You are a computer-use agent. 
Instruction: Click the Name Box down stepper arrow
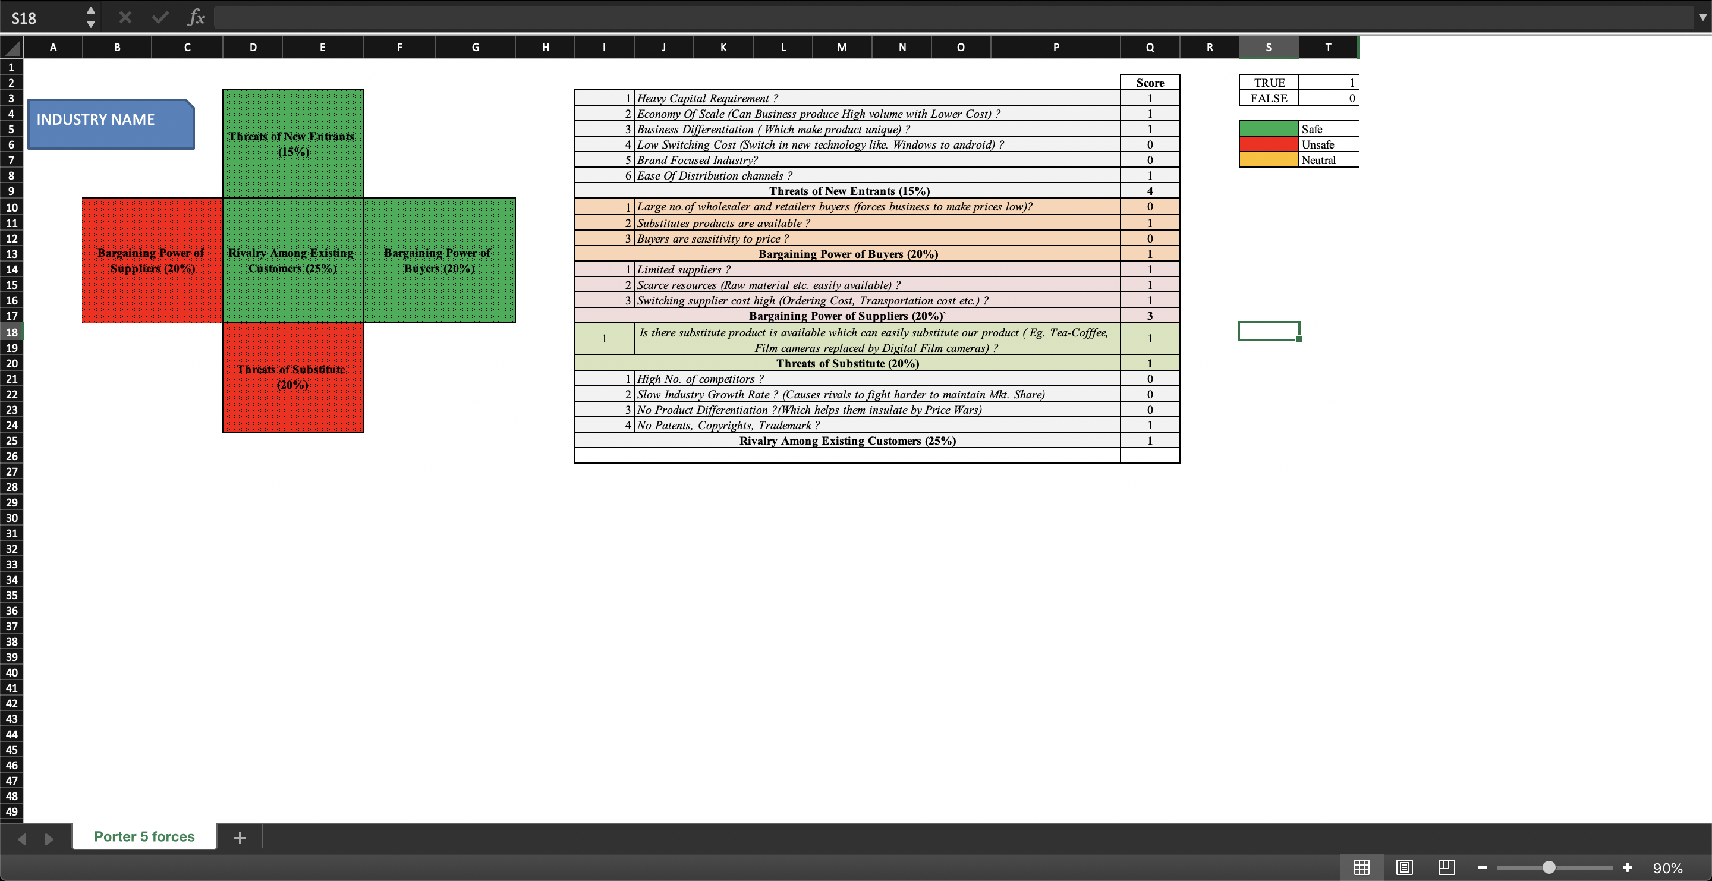point(91,24)
